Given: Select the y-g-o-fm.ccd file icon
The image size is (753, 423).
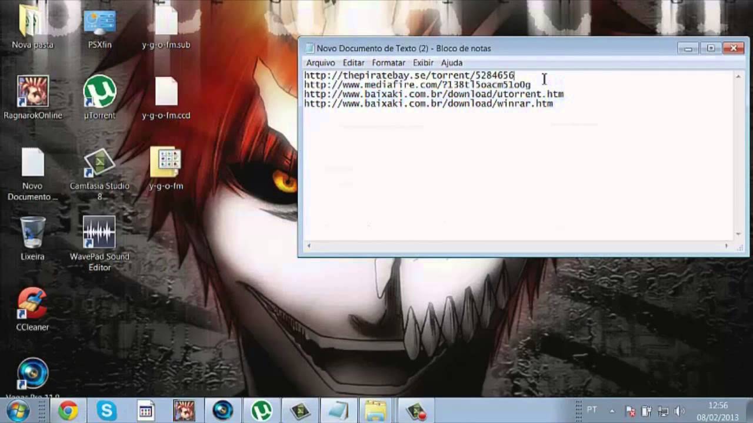Looking at the screenshot, I should pos(166,98).
